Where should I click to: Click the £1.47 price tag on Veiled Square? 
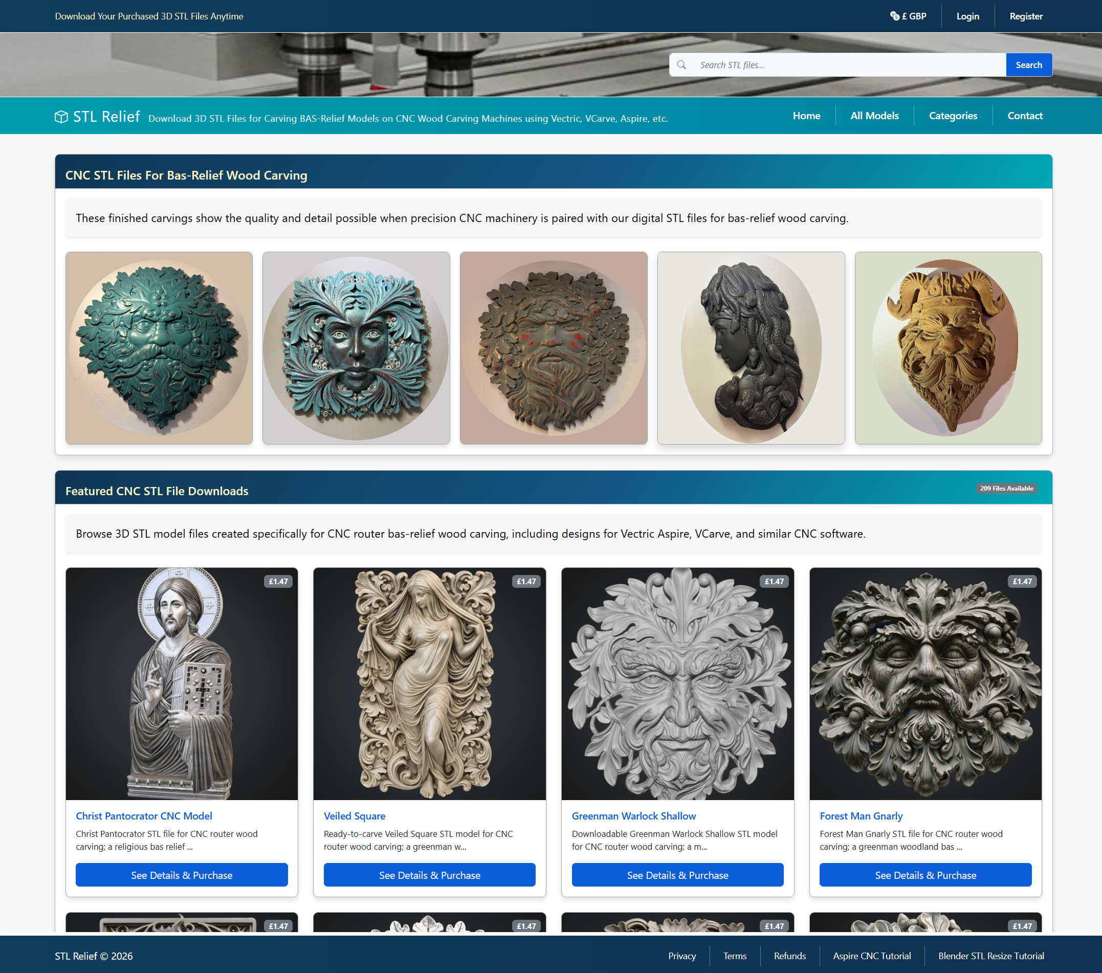pyautogui.click(x=526, y=581)
